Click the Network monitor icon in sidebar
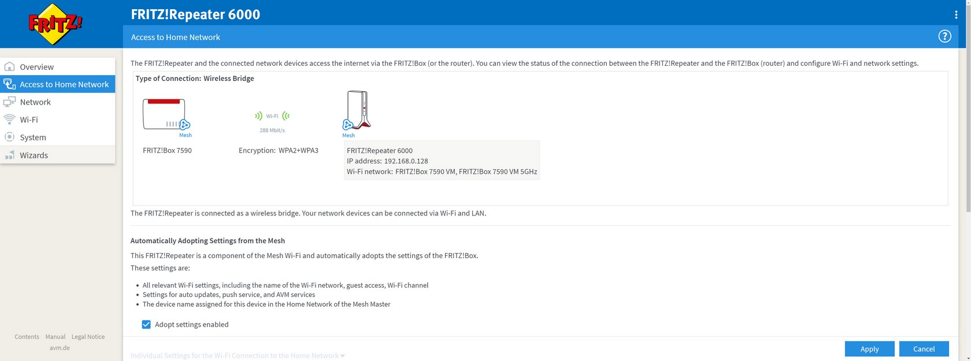The image size is (971, 361). [x=9, y=102]
